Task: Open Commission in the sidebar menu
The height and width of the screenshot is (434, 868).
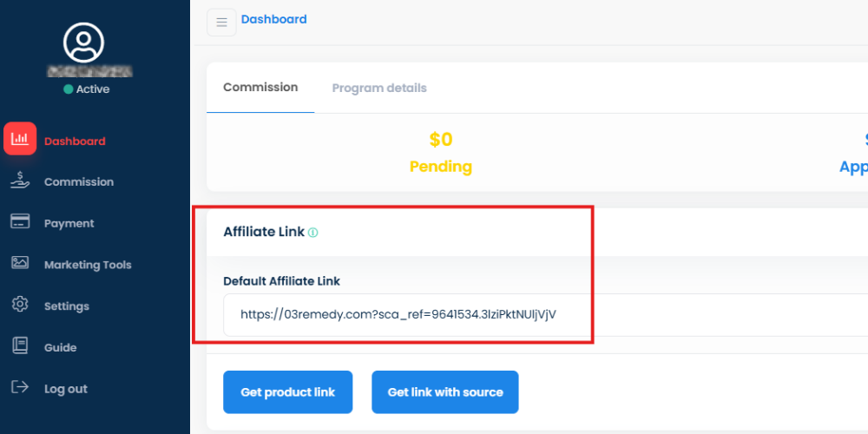Action: (x=79, y=181)
